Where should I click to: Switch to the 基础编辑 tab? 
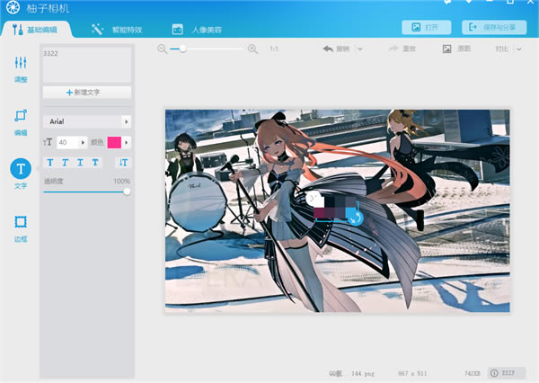[36, 30]
